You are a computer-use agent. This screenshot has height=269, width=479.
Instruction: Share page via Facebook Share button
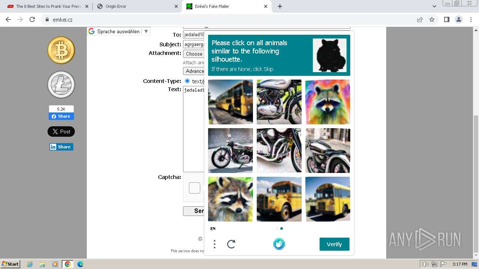coord(61,116)
